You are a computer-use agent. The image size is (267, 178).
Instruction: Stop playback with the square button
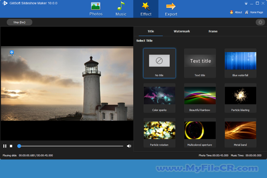pos(11,146)
